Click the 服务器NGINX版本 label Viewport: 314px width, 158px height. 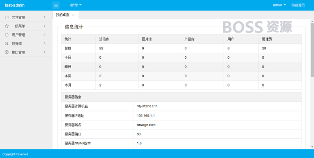(78, 143)
